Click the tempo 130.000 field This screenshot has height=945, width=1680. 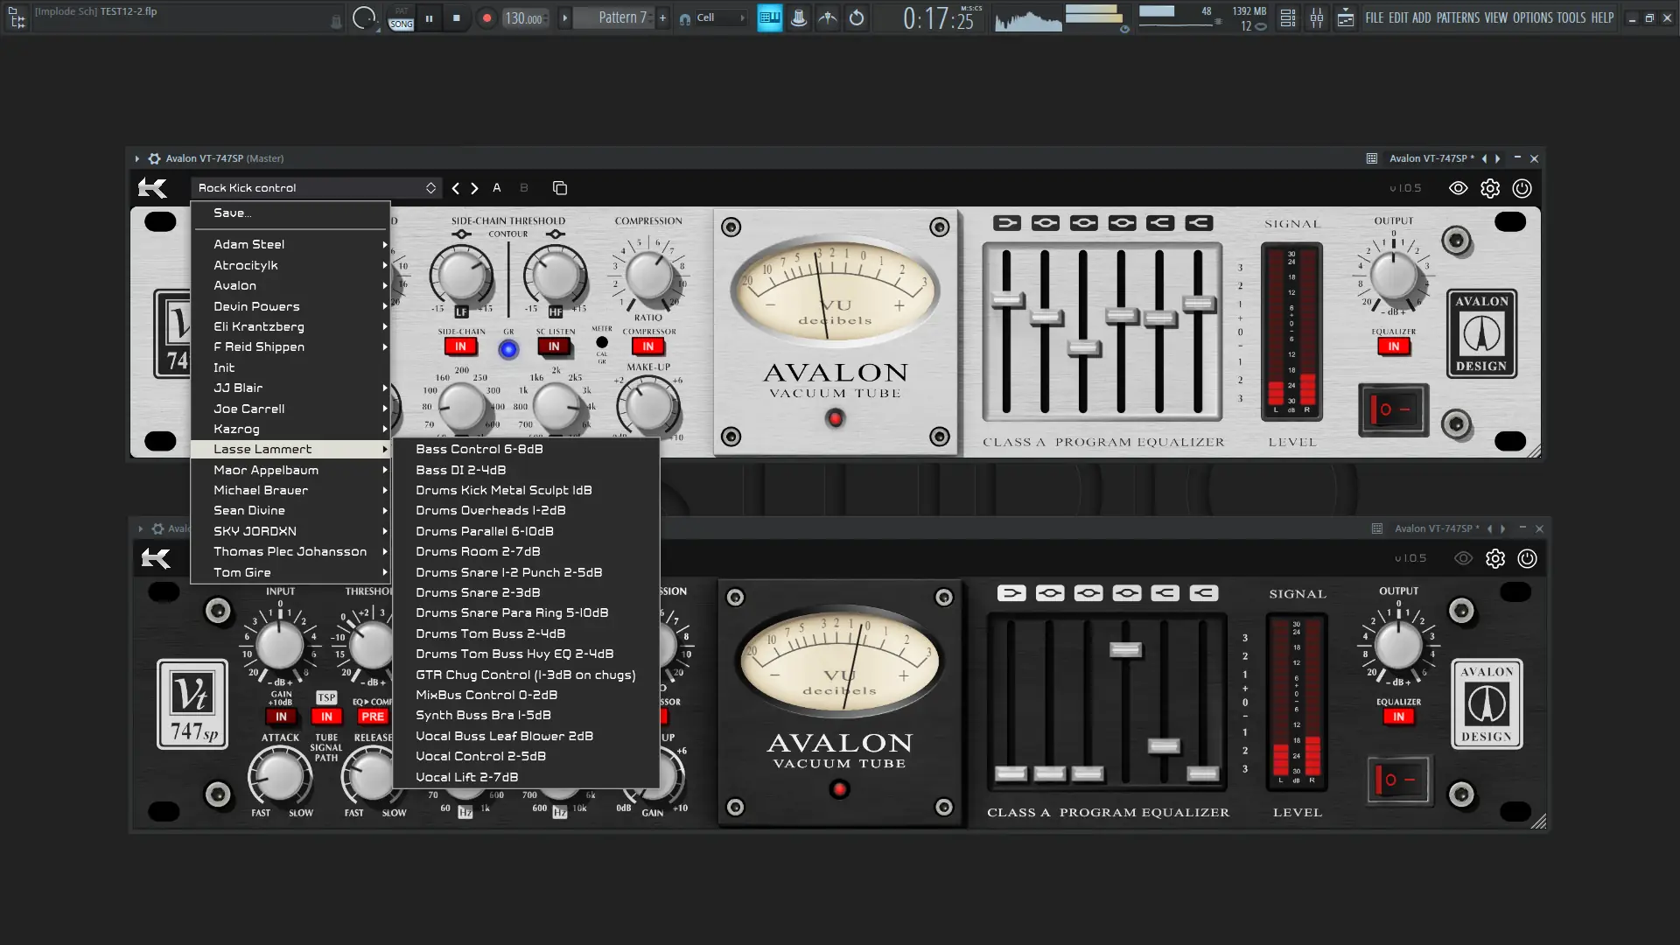click(524, 18)
